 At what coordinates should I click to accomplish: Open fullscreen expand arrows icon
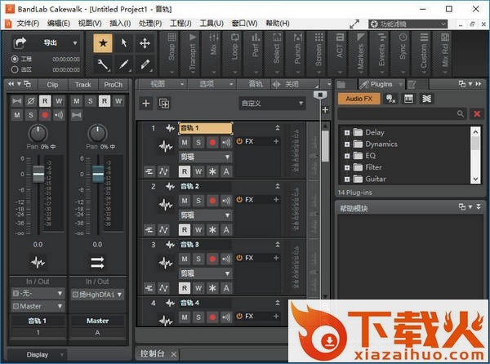click(354, 24)
